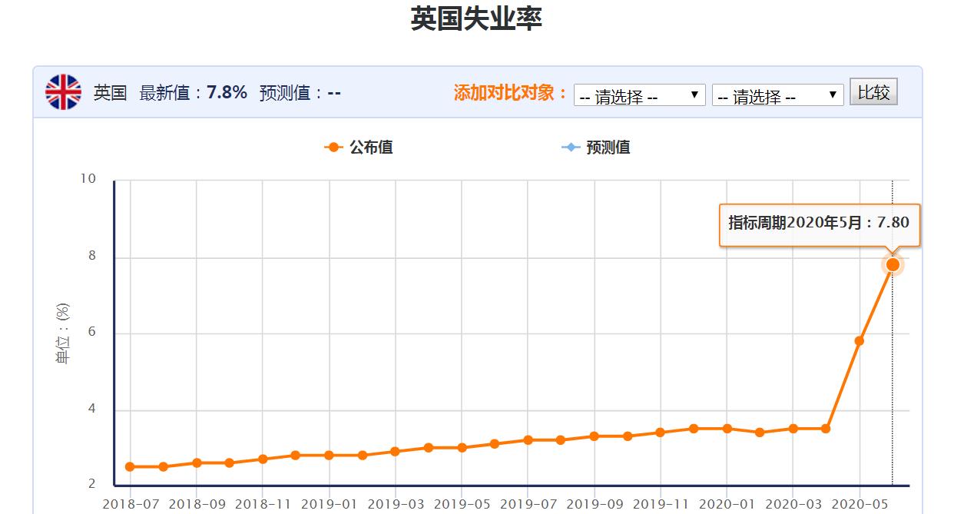Open the first 请选择 comparison dropdown
Viewport: 954px width, 514px height.
tap(639, 95)
